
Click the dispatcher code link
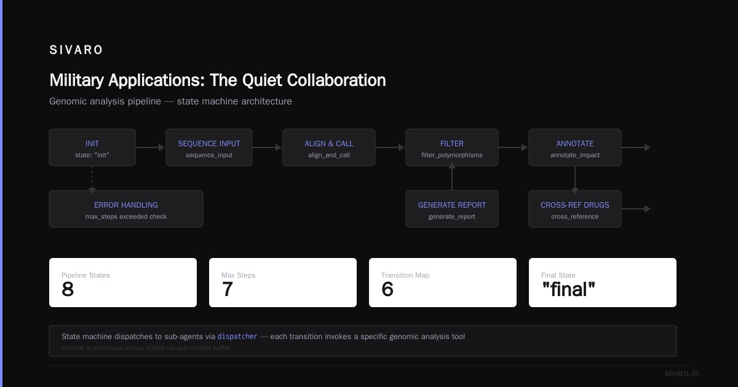tap(237, 337)
